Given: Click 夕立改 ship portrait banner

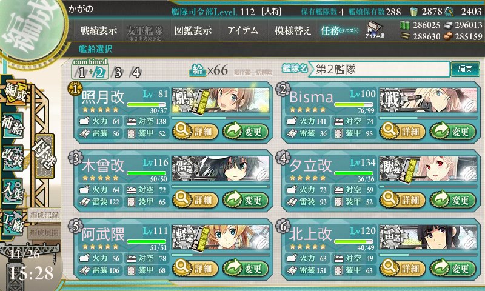Looking at the screenshot, I should 428,169.
